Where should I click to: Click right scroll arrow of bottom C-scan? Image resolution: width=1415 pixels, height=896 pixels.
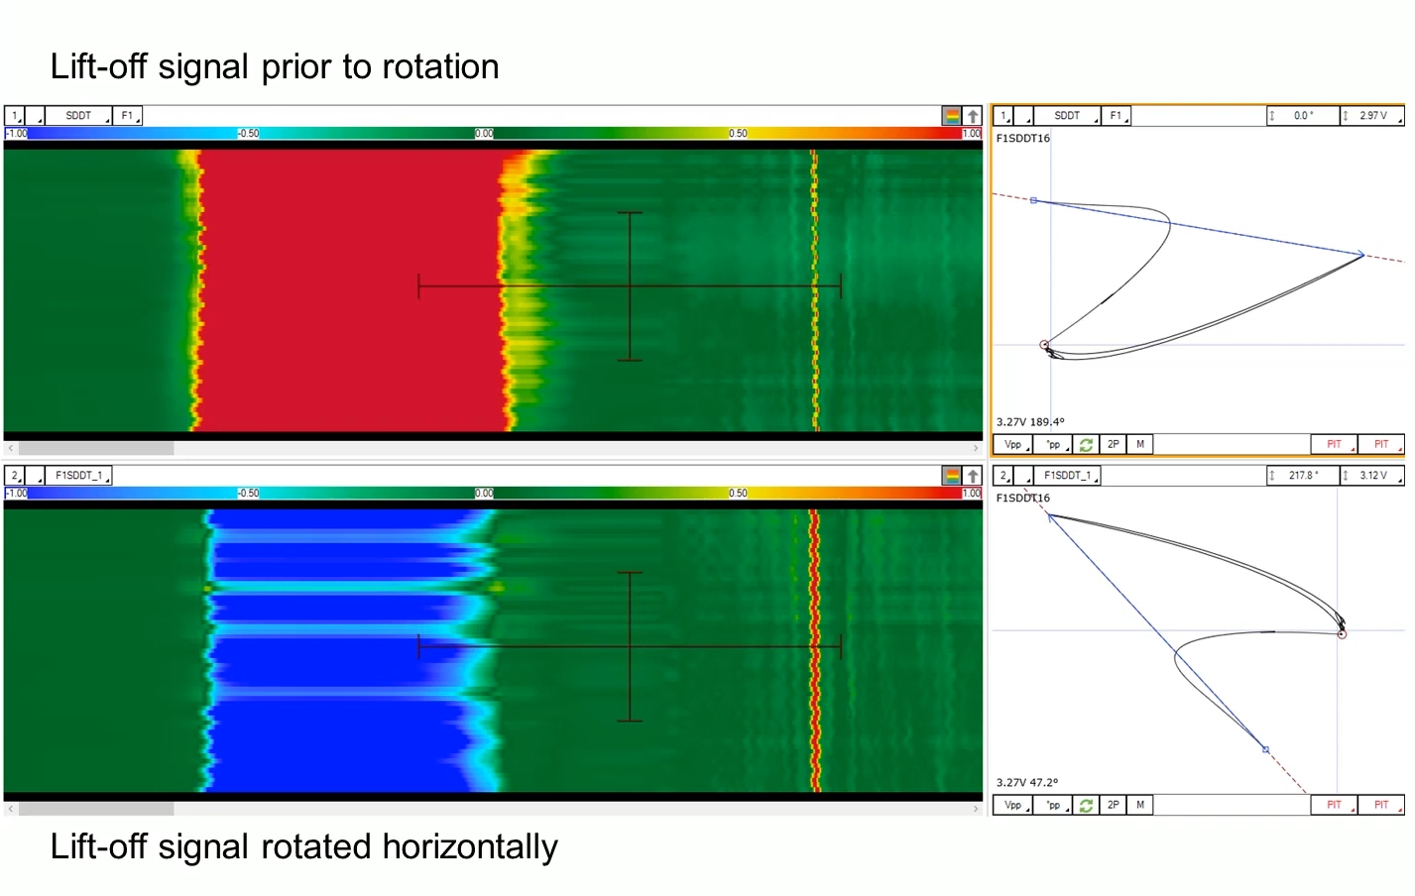pos(976,809)
